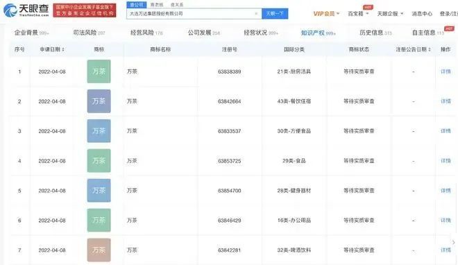Open 详情 link for row 3
Viewport: 458px width, 265px height.
point(446,131)
